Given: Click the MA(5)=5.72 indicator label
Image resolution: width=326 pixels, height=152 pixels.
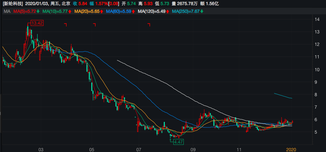Looking at the screenshot, I should coord(24,11).
